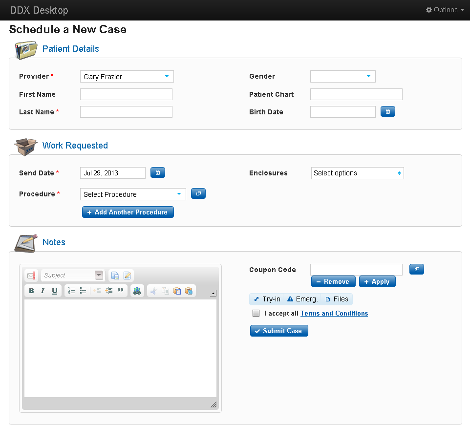Click the underline formatting icon
This screenshot has width=470, height=425.
(x=55, y=291)
